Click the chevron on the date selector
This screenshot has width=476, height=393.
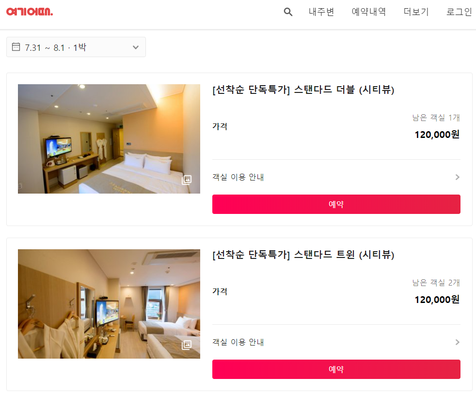[x=136, y=47]
